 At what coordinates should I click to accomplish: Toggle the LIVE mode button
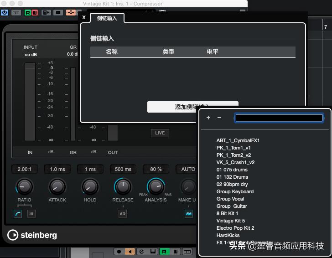(x=160, y=133)
